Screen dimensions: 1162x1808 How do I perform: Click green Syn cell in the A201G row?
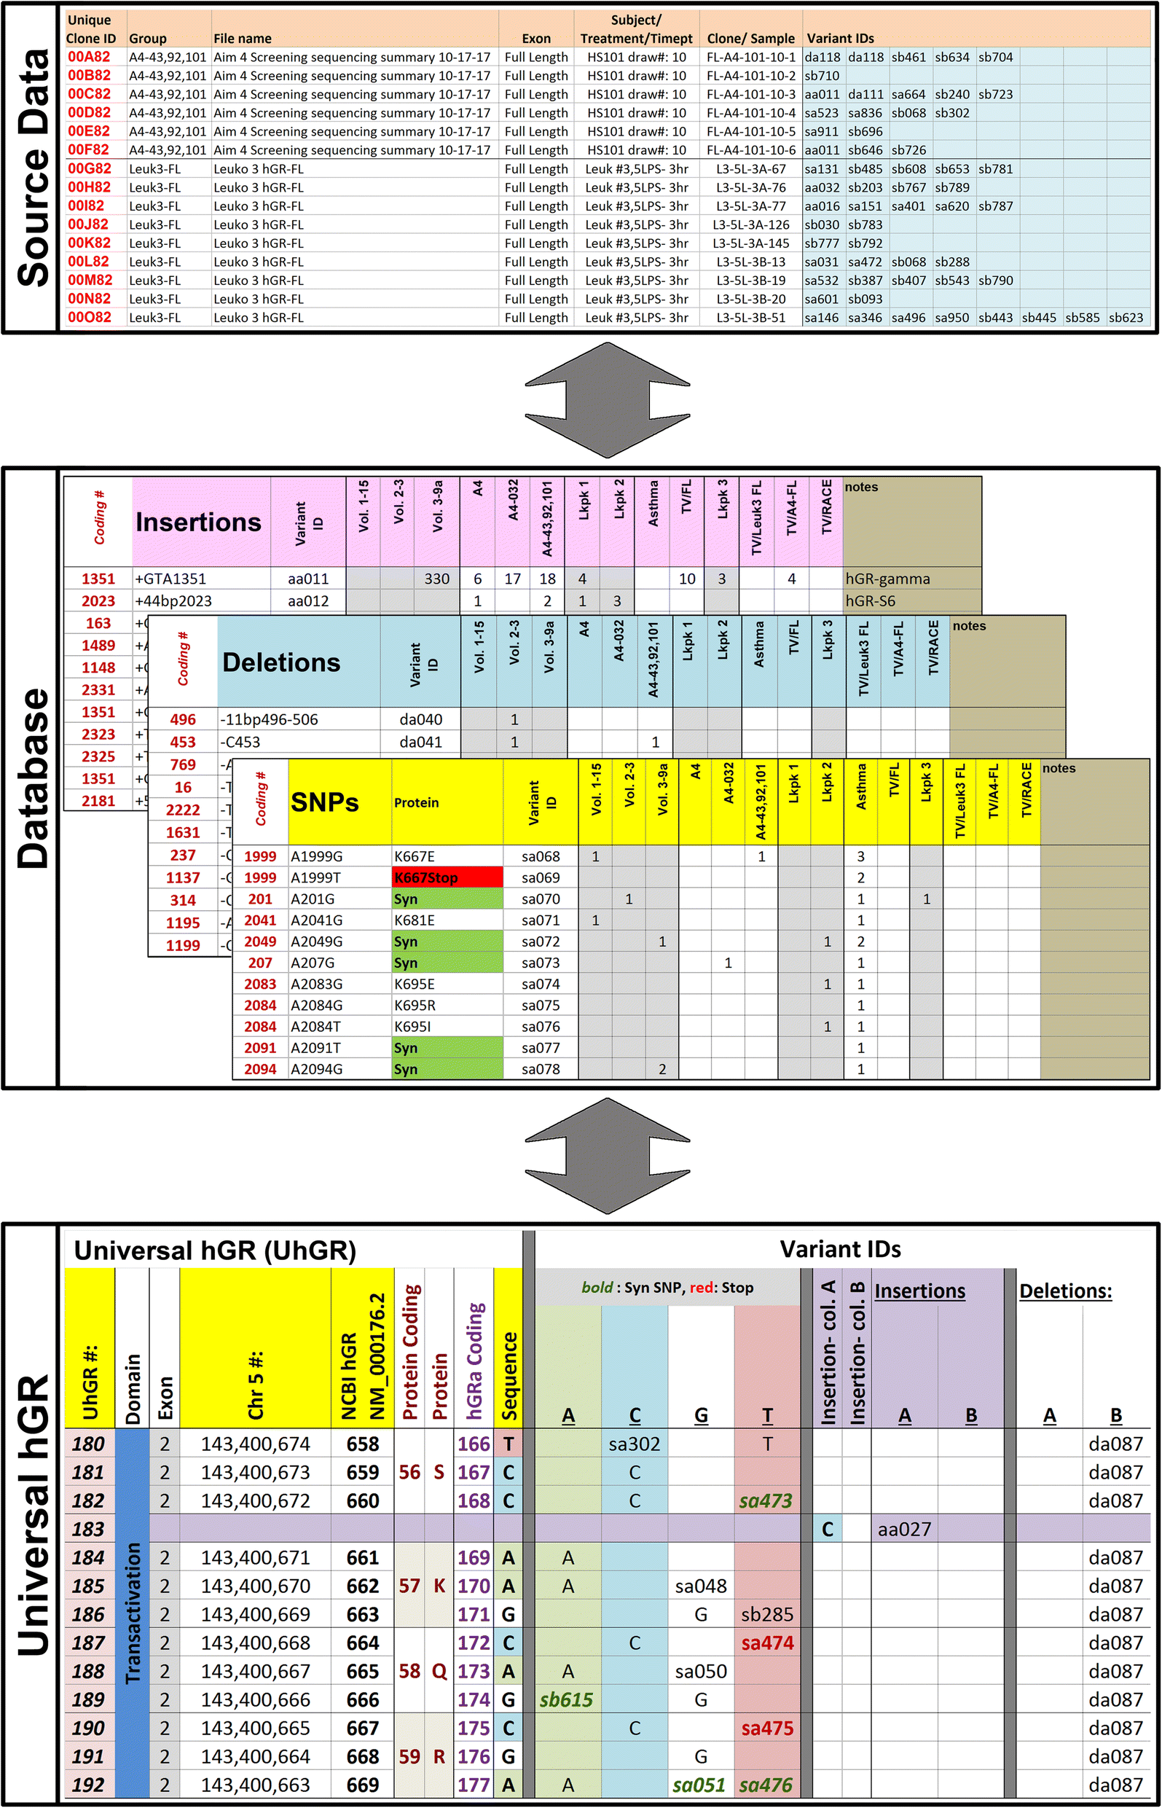coord(447,899)
